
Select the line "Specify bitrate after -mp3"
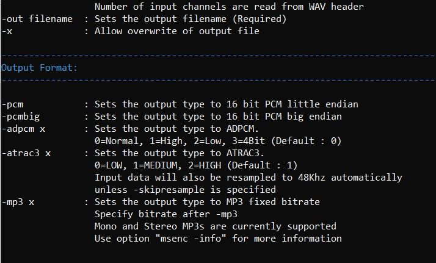tap(166, 214)
